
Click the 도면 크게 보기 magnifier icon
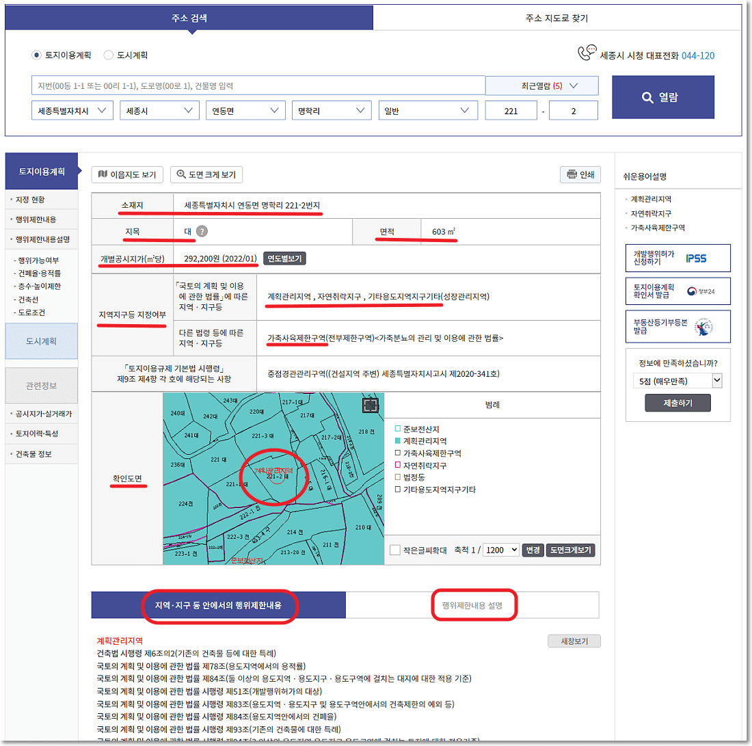pyautogui.click(x=181, y=174)
